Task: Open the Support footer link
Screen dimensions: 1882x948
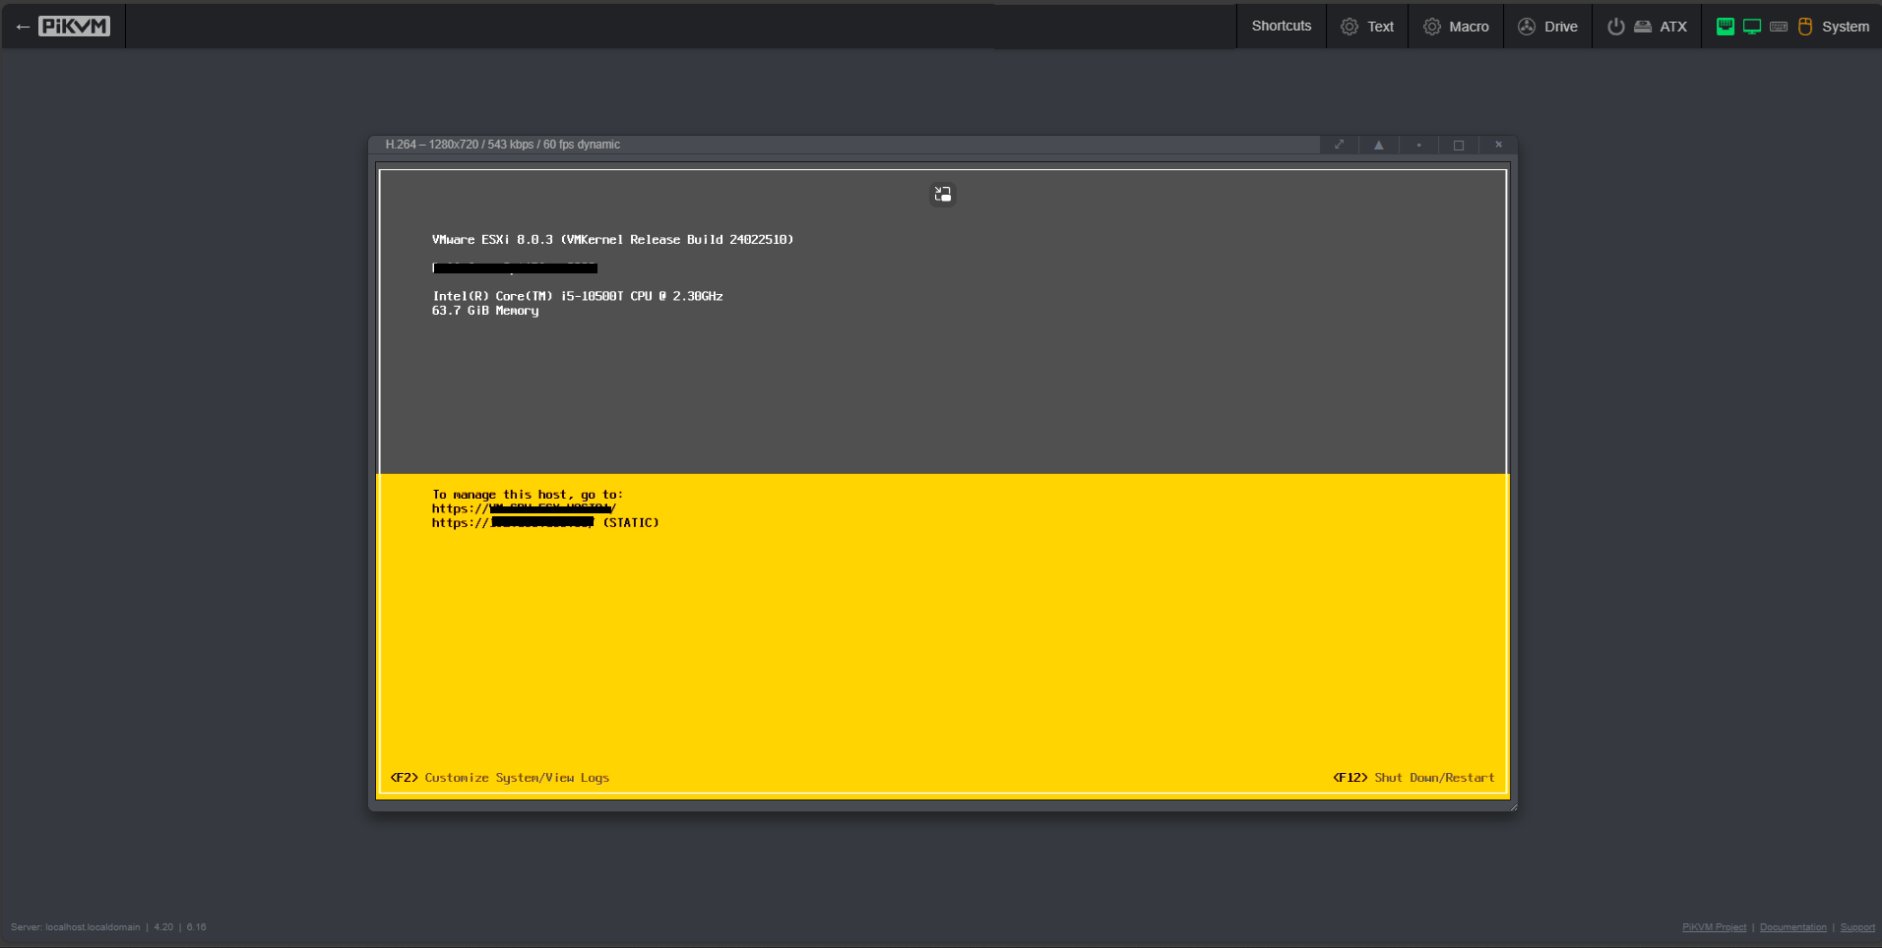Action: coord(1857,927)
